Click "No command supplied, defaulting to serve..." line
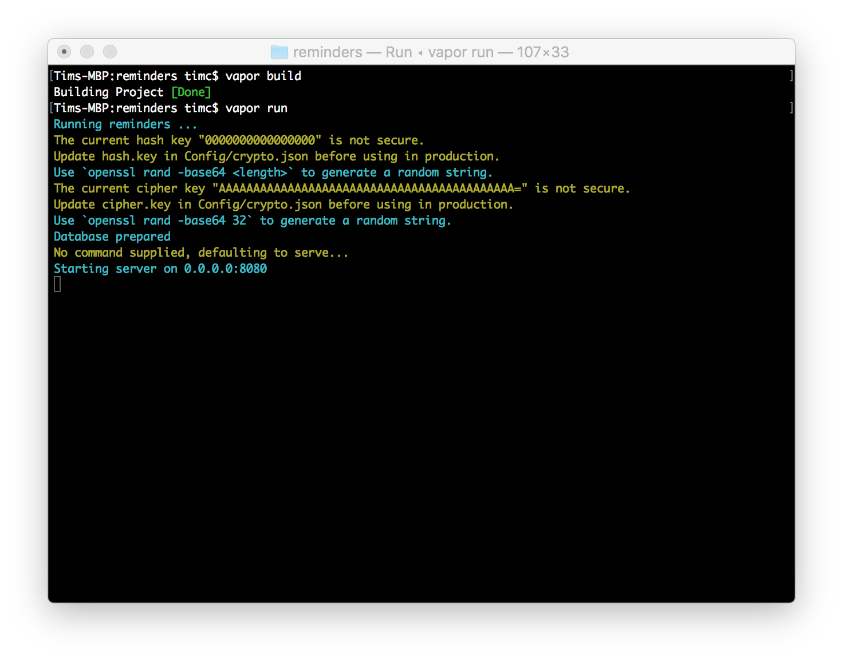 tap(201, 253)
